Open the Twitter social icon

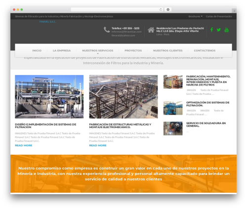point(219,30)
